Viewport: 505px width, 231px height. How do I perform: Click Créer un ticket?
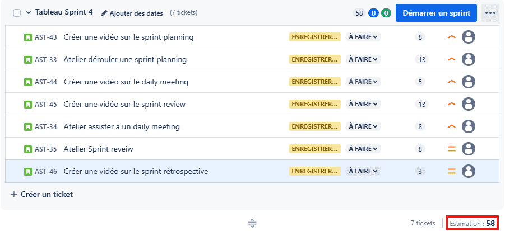(42, 195)
